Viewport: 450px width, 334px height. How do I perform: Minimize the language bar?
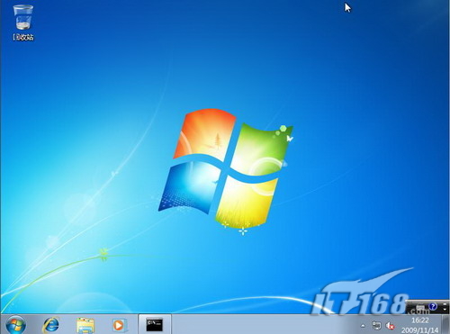coord(445,303)
